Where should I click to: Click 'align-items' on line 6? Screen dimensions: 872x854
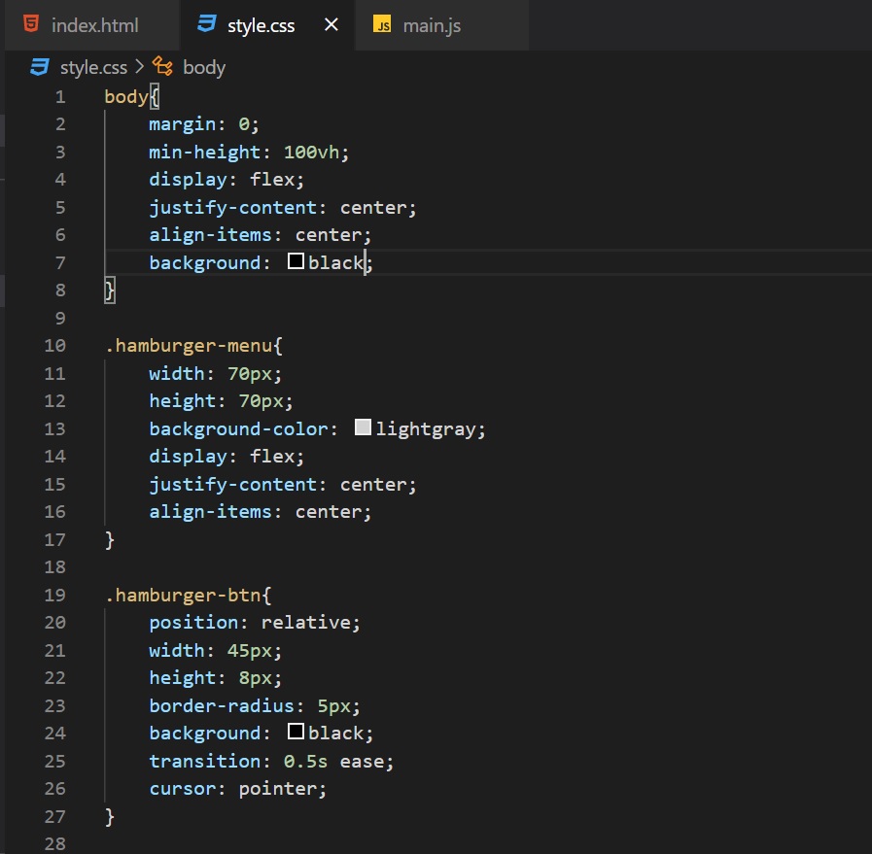[210, 235]
